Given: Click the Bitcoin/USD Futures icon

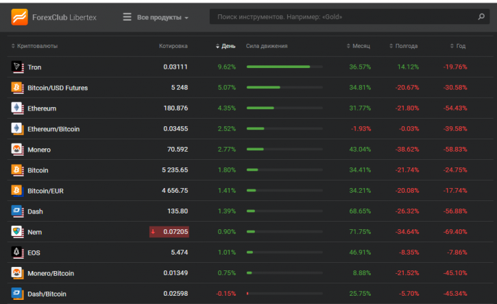Looking at the screenshot, I should click(17, 88).
